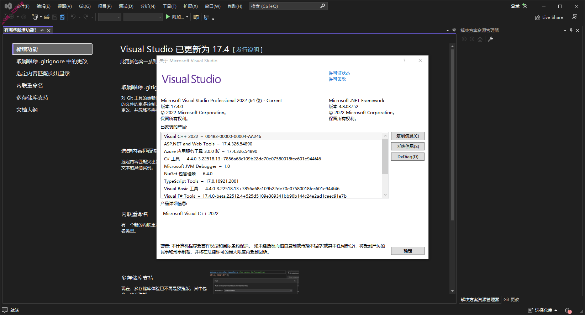This screenshot has width=585, height=315.
Task: Open the 许可证状态 link
Action: (339, 73)
